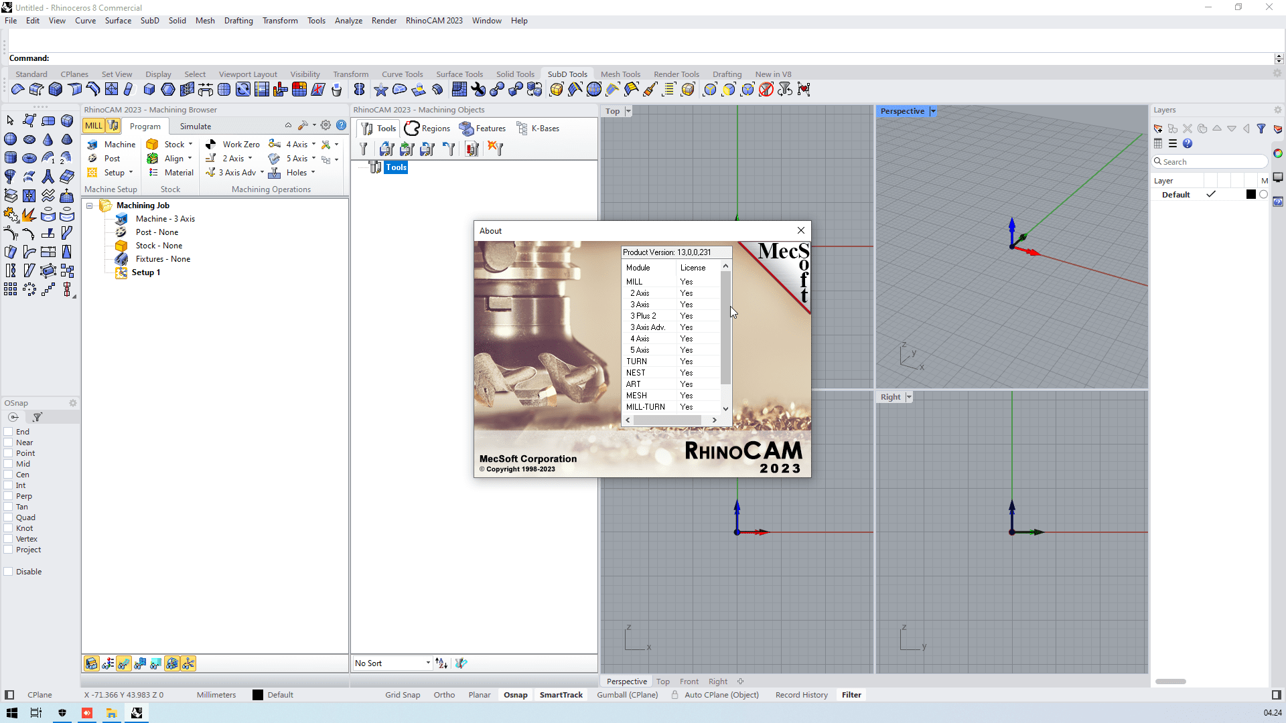This screenshot has width=1286, height=723.
Task: Open the K-Bases tab
Action: coord(539,129)
